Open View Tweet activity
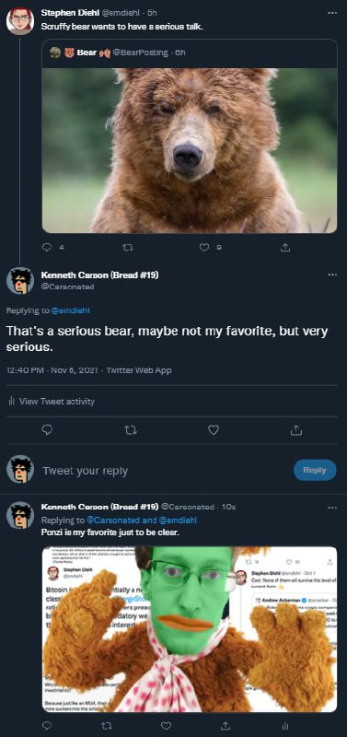 click(52, 402)
